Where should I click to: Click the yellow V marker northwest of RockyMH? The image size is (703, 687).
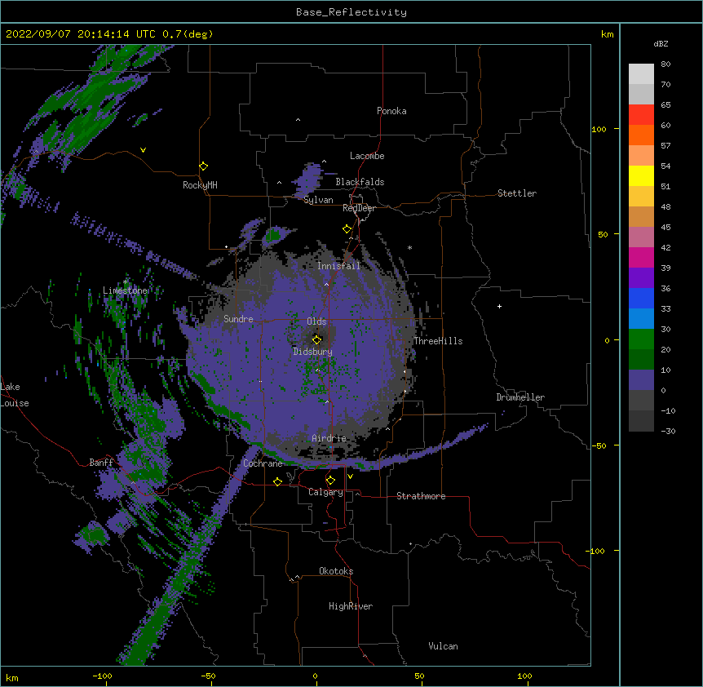click(x=143, y=150)
